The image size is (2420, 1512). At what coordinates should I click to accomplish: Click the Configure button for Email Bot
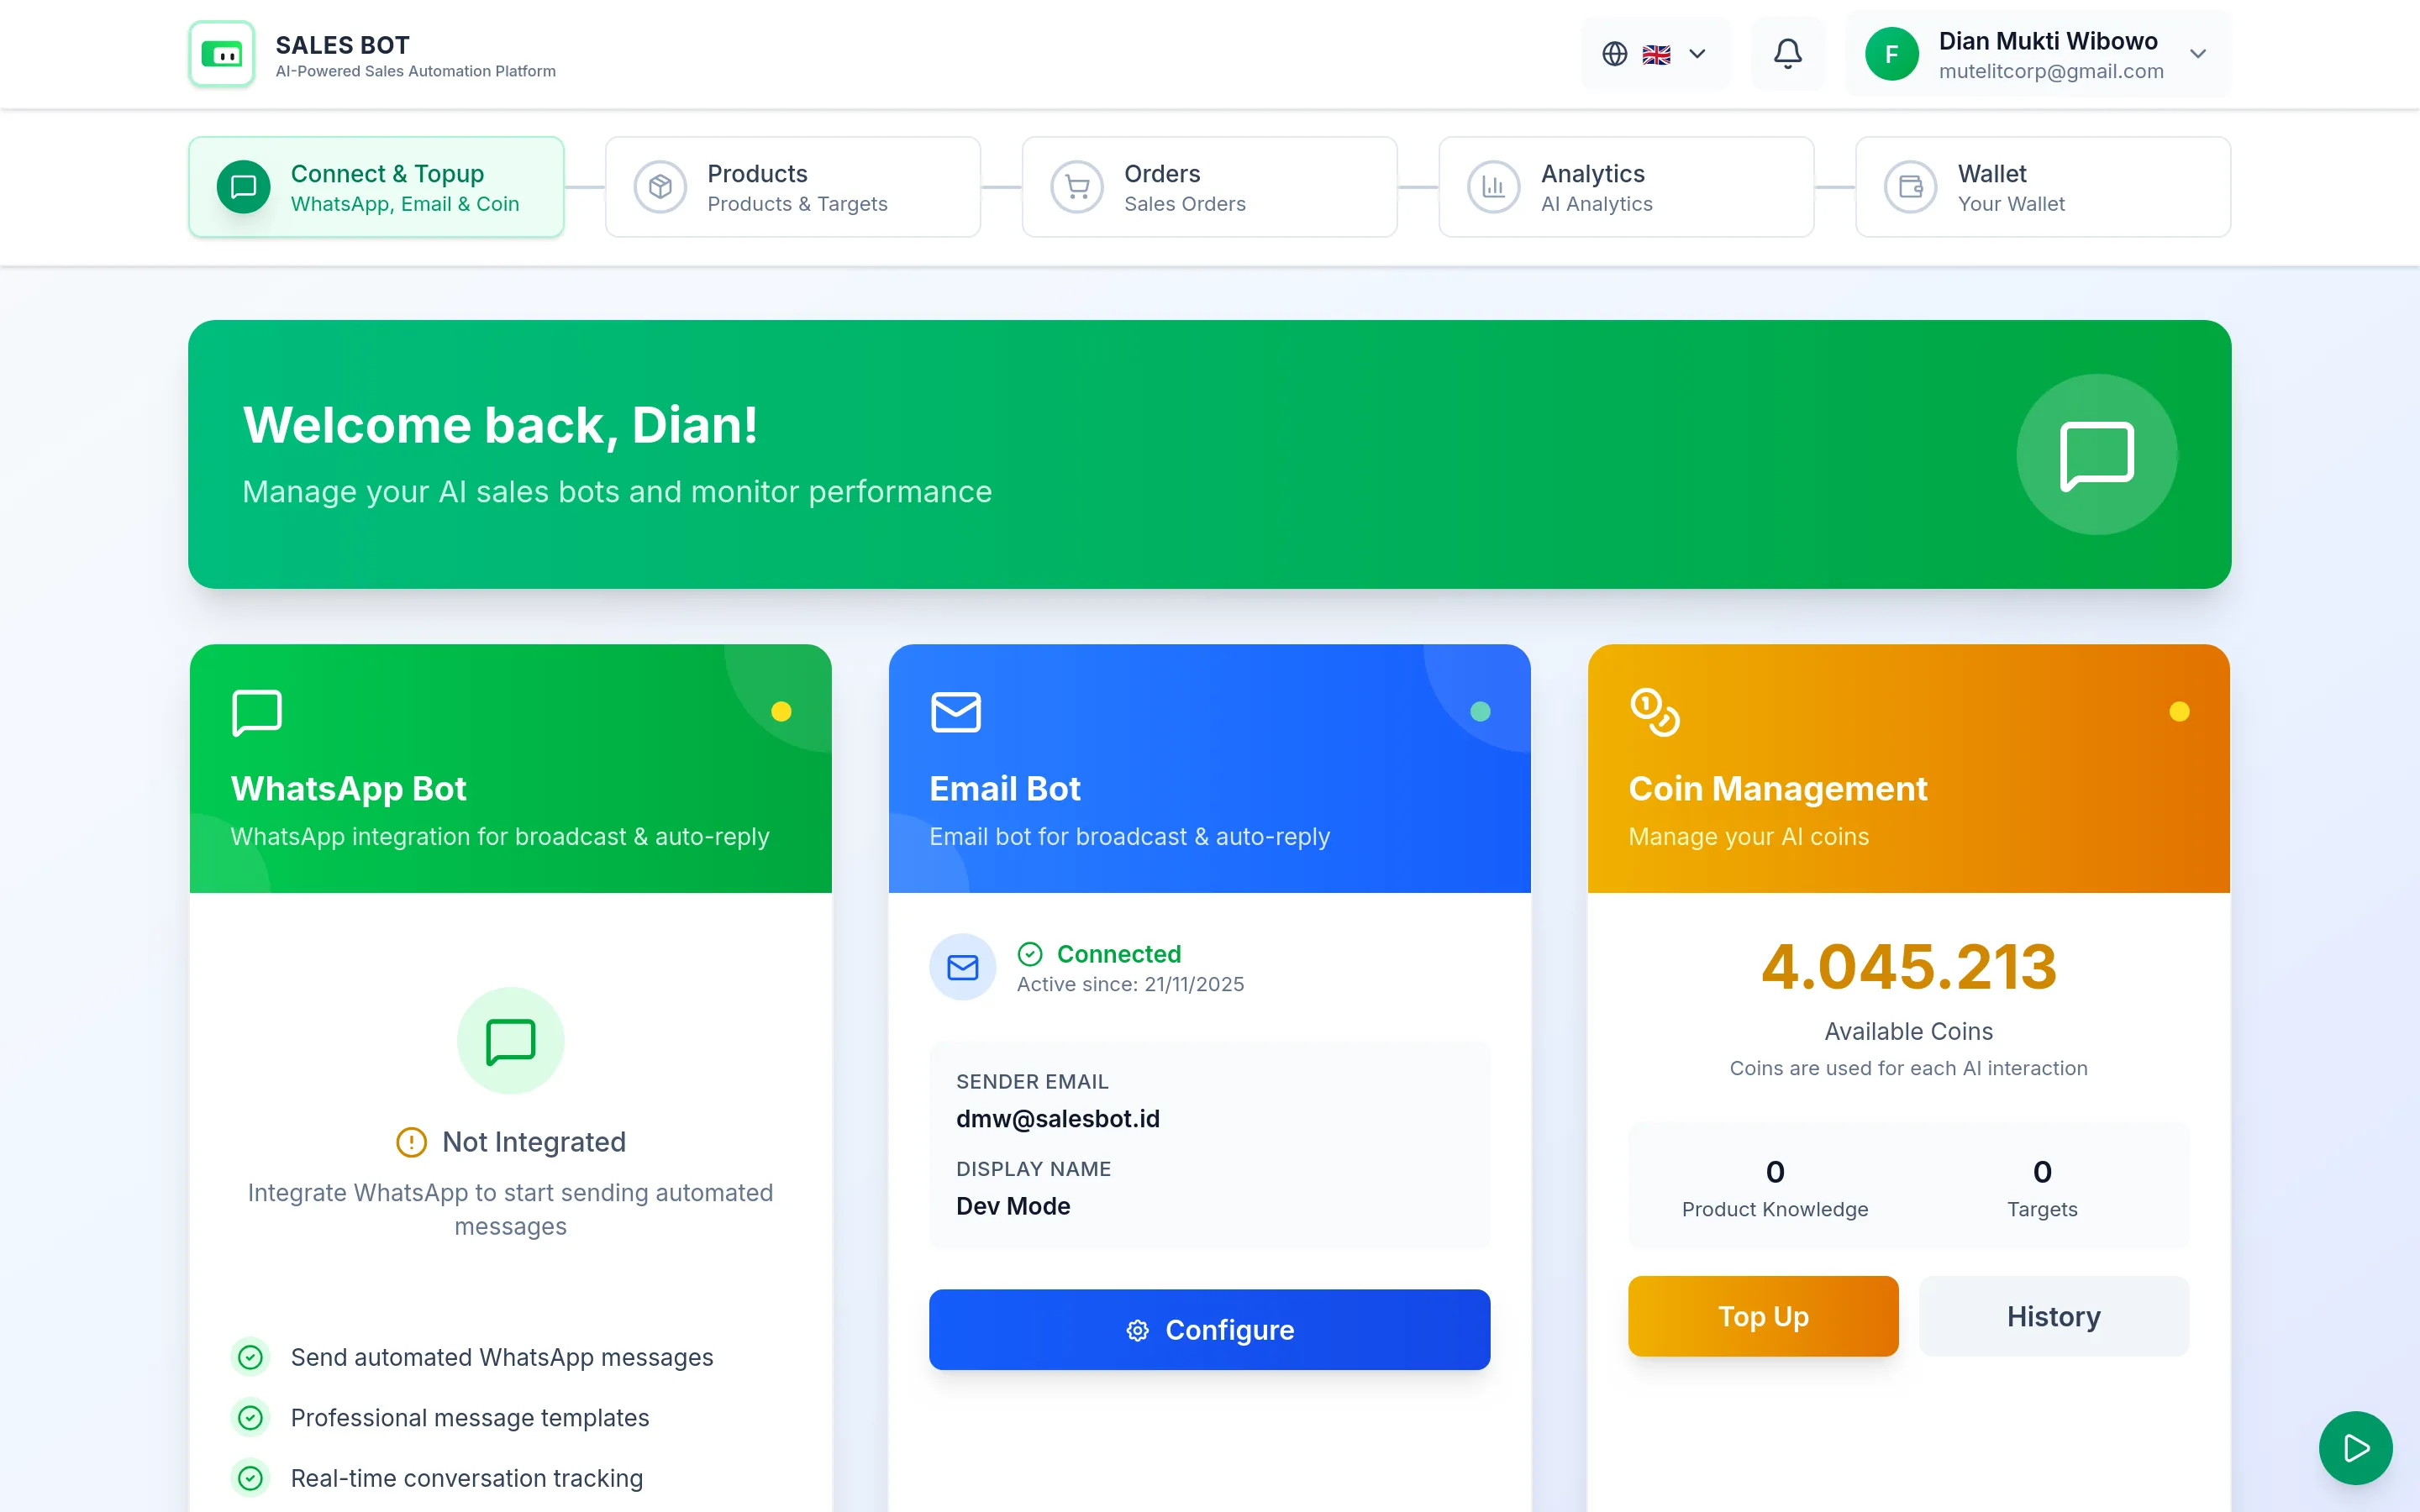click(1209, 1329)
